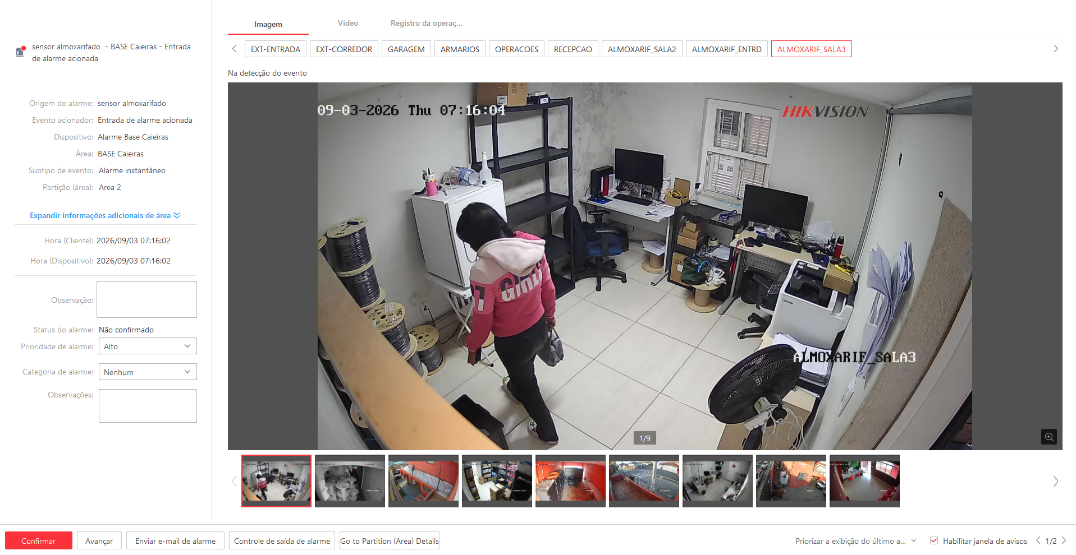Go to next thumbnails with right chevron
Viewport: 1076px width, 555px height.
[1056, 481]
